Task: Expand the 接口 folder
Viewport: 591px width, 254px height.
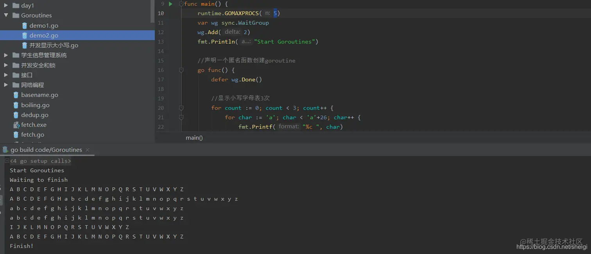Action: (6, 75)
